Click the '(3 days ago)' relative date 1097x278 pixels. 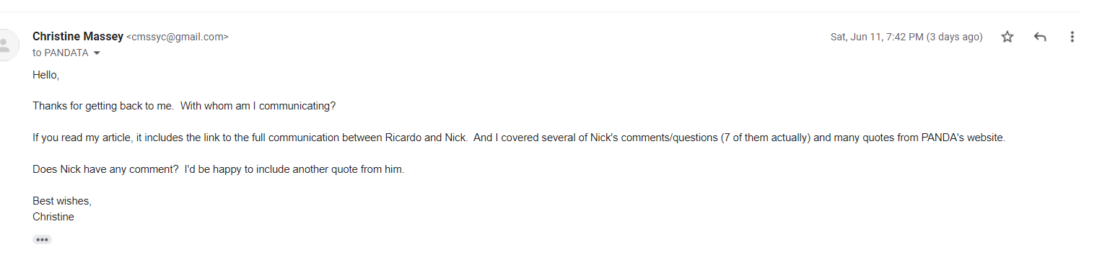coord(955,37)
